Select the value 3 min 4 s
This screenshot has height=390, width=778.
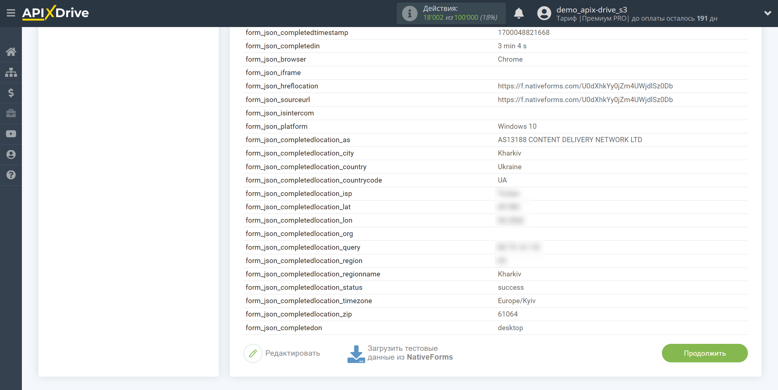[512, 46]
